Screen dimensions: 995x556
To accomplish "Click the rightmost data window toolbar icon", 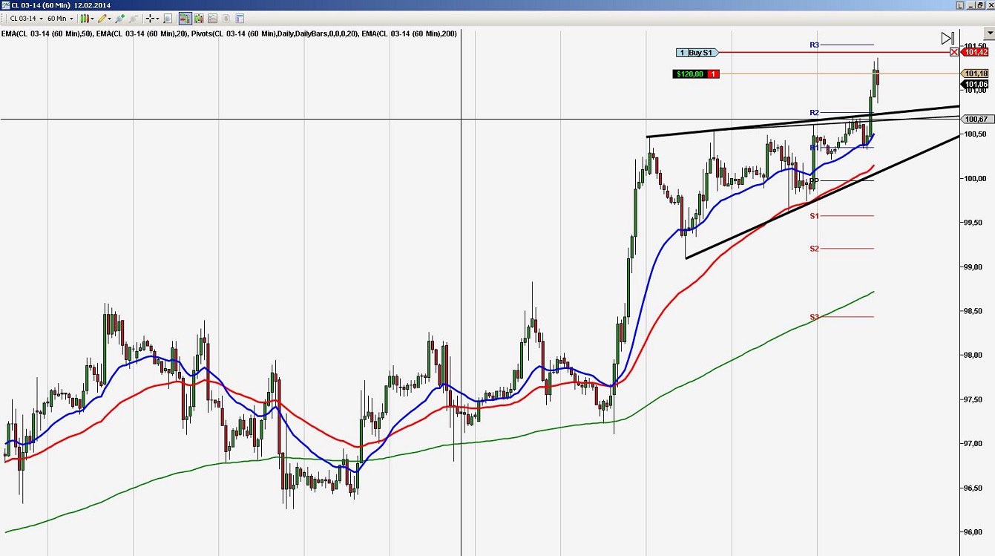I will click(x=238, y=18).
